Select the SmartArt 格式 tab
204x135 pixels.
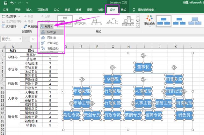tap(123, 10)
